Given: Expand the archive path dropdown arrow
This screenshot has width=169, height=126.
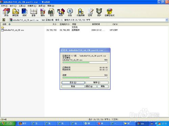Looking at the screenshot, I should coord(167,20).
